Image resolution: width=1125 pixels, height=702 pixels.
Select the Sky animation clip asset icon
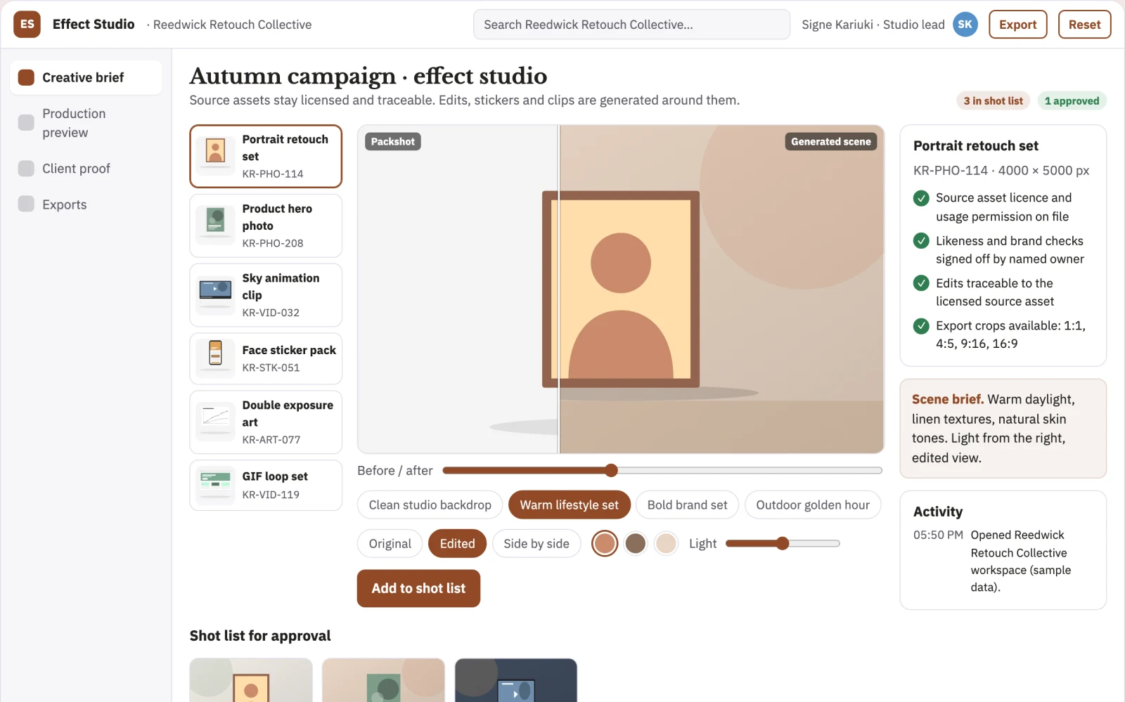click(215, 295)
